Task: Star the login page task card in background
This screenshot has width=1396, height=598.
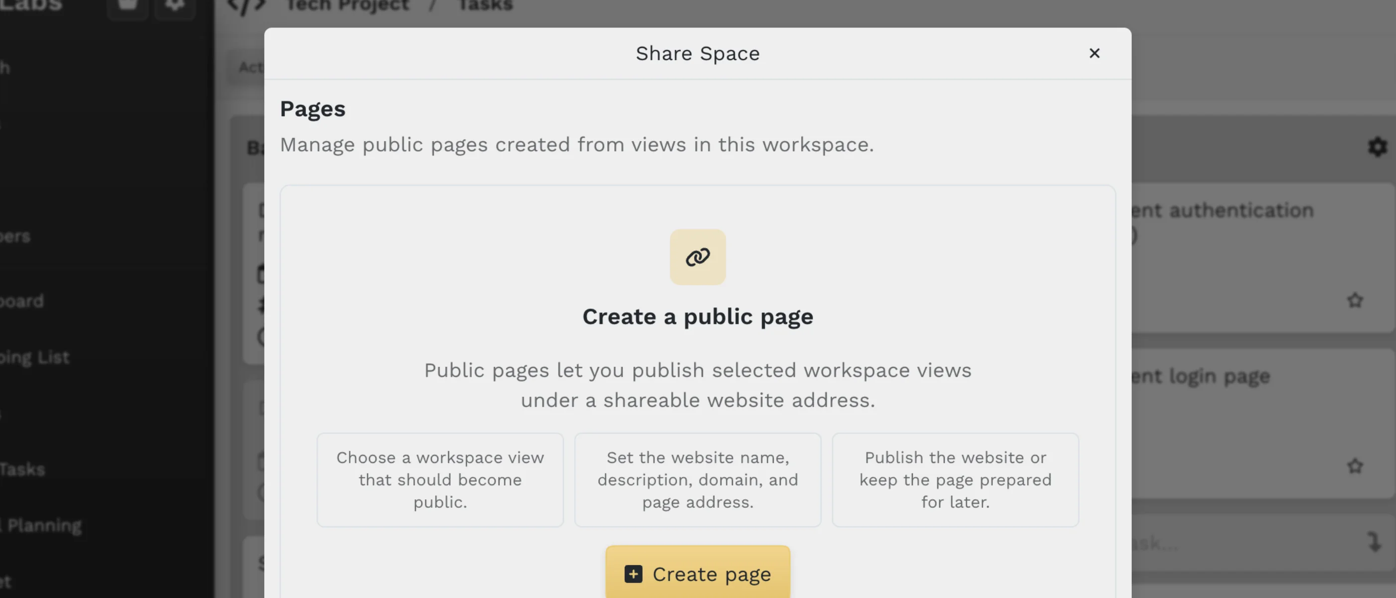Action: coord(1355,466)
